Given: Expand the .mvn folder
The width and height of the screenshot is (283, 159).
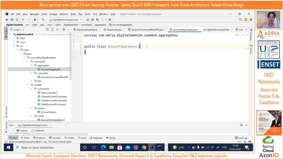Looking at the screenshot, I should pos(14,42).
